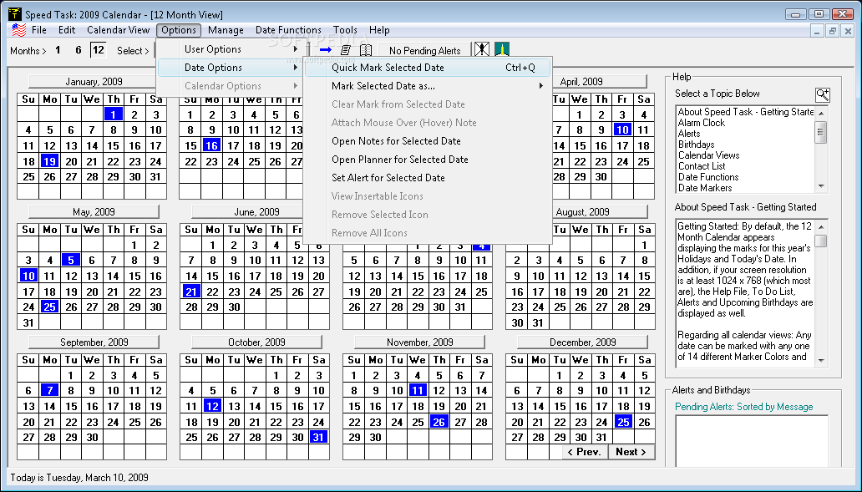Click the teal candle toolbar icon
The width and height of the screenshot is (862, 492).
point(502,50)
